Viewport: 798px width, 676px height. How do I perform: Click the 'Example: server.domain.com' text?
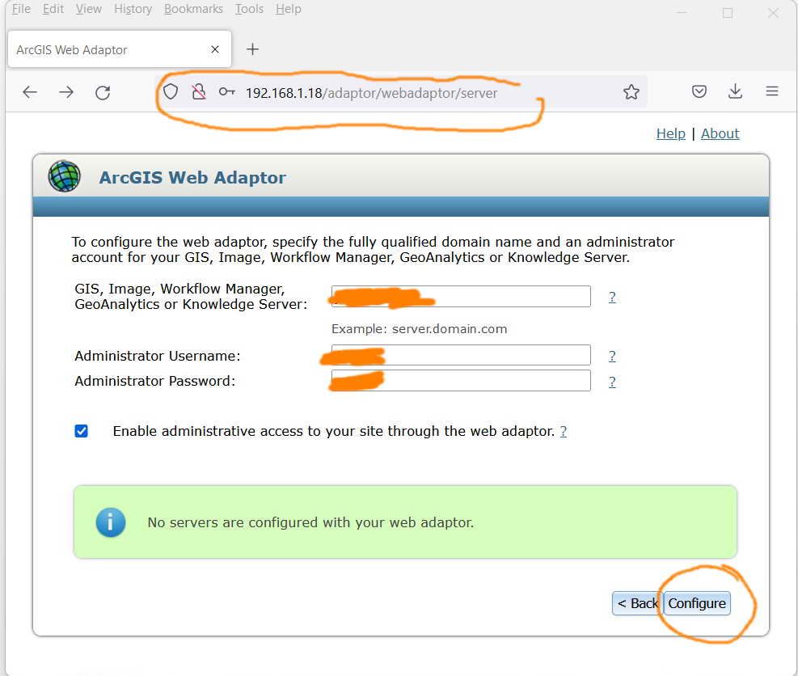pos(420,329)
